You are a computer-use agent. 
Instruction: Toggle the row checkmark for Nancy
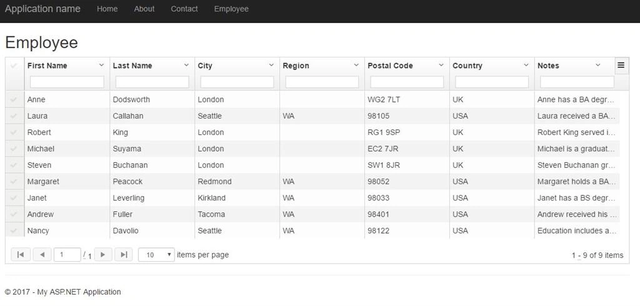point(14,230)
